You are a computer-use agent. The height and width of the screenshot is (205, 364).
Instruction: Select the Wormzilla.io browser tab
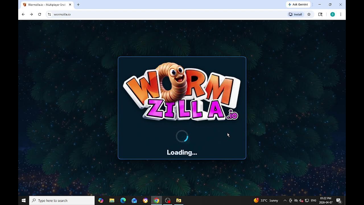point(47,5)
